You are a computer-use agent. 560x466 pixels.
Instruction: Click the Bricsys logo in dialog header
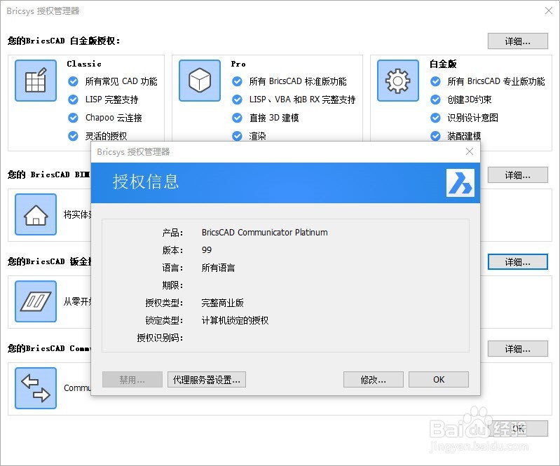[x=460, y=183]
